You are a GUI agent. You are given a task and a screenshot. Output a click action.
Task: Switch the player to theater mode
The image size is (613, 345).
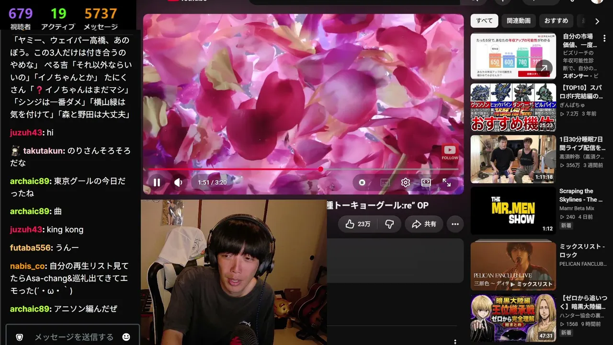[x=426, y=183]
